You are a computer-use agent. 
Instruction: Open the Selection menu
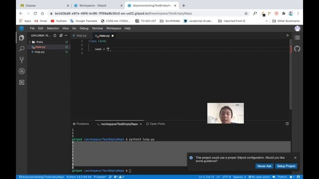(53, 28)
